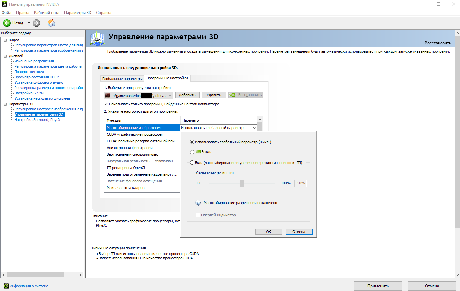Screen dimensions: 460x291
Task: Open the Back button history dropdown arrow
Action: point(29,23)
